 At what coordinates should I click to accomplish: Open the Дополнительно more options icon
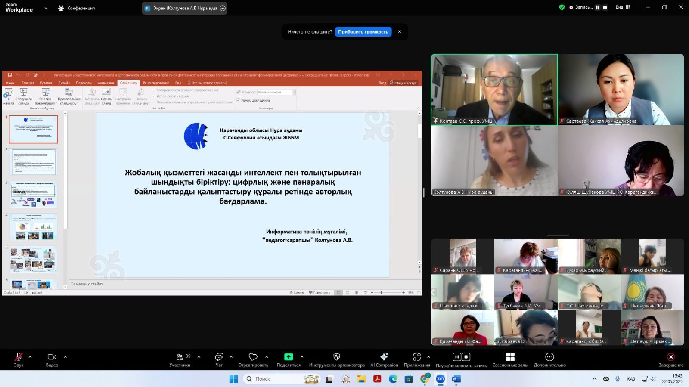[x=549, y=360]
